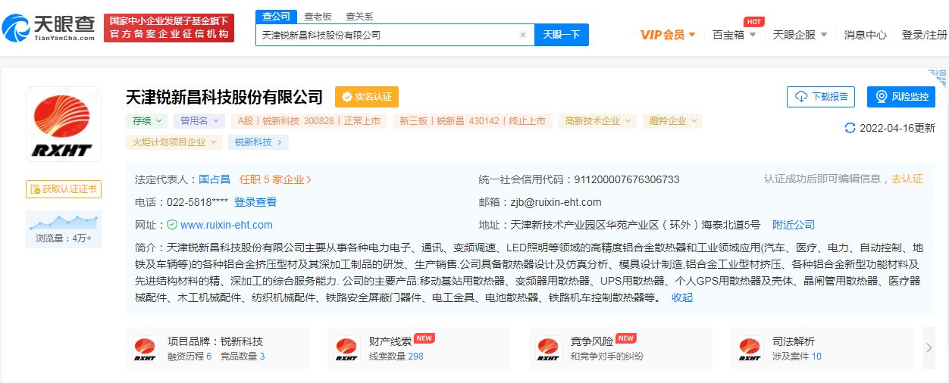This screenshot has width=949, height=383.
Task: Expand the 火炬计划项目企业 tag
Action: tap(174, 142)
